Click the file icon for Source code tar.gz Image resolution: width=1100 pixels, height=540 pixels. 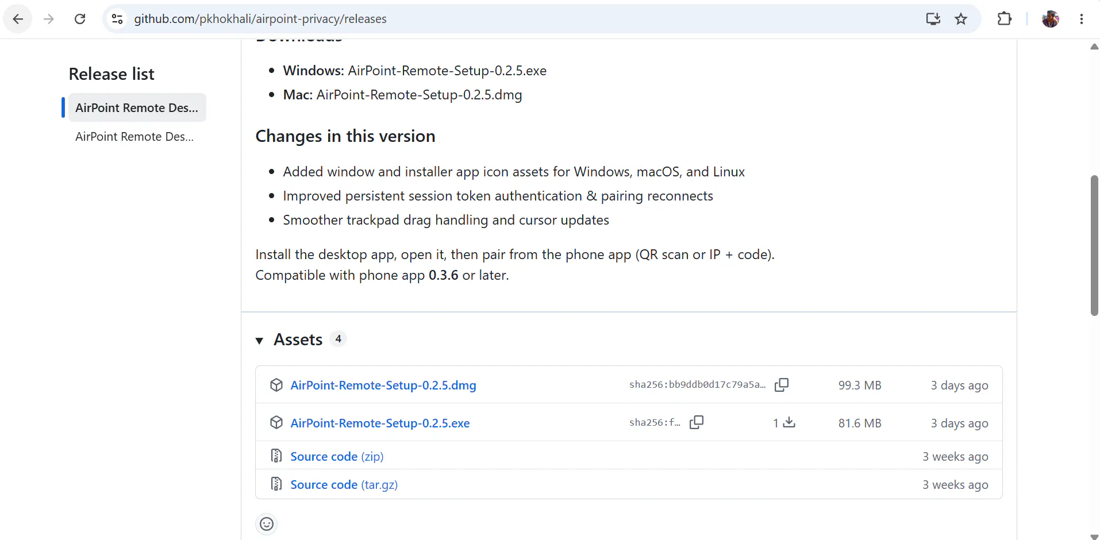point(276,484)
